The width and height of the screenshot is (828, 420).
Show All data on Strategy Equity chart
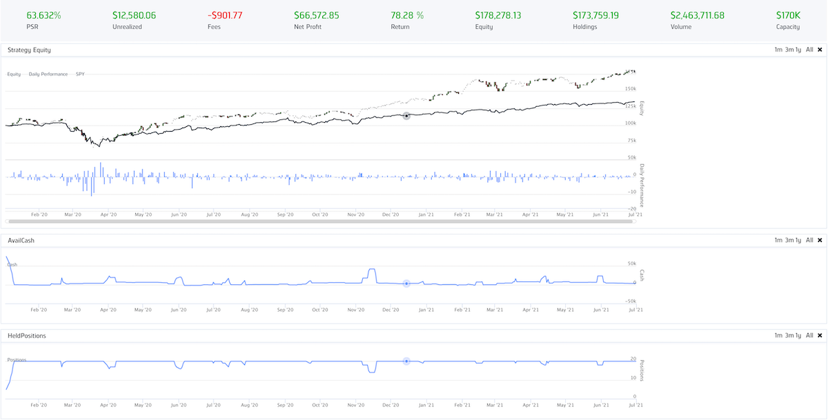pyautogui.click(x=809, y=50)
